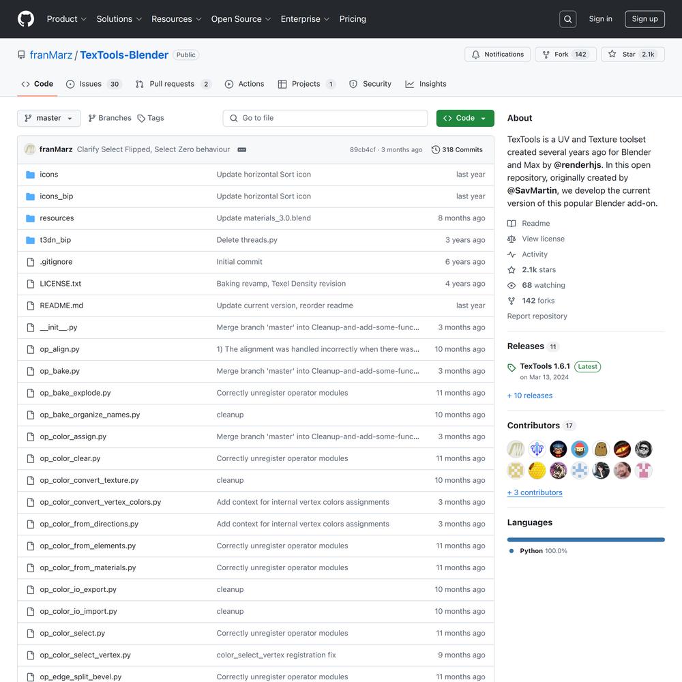Expand the Open Source dropdown menu
The width and height of the screenshot is (682, 682).
(x=241, y=19)
